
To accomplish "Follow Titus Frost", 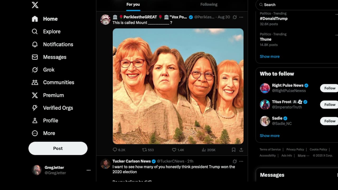I will (330, 105).
